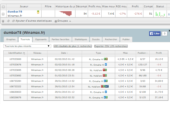Sort tournaments by Date column header
This screenshot has width=170, height=125.
(x=65, y=53)
